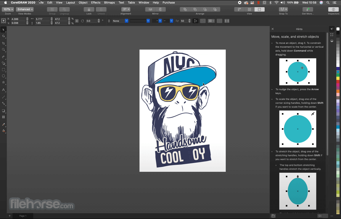Click the rotation angle input field
Image resolution: width=341 pixels, height=219 pixels.
click(91, 21)
